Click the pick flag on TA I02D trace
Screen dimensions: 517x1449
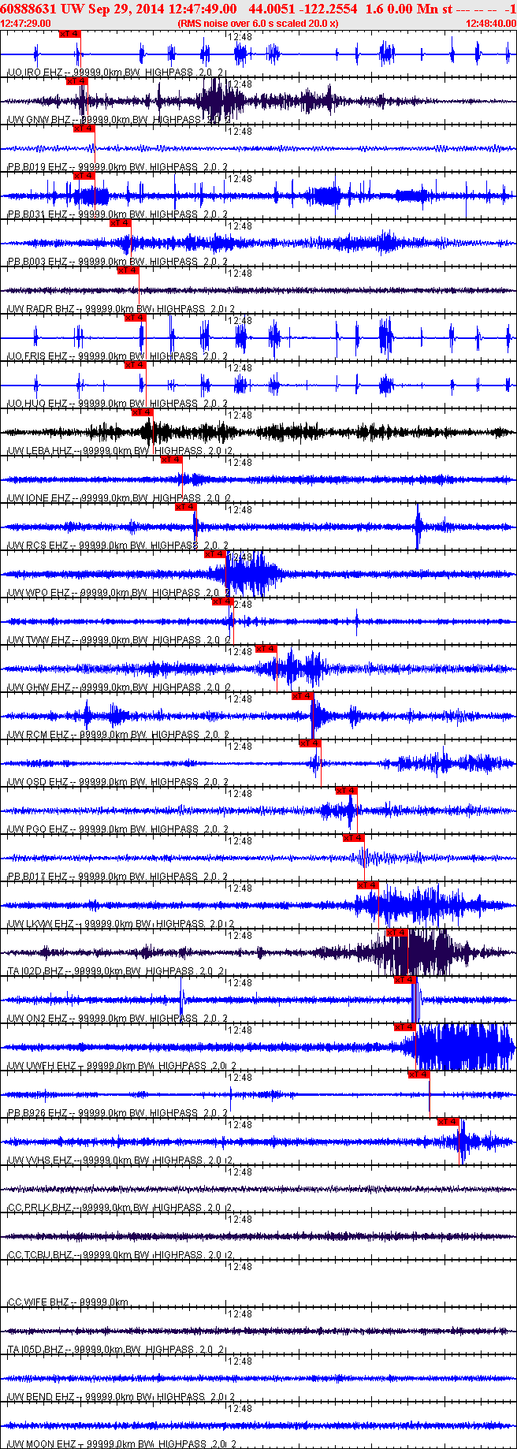(397, 933)
